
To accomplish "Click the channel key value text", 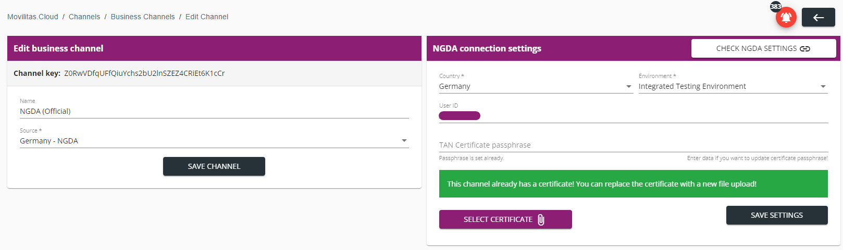I will click(x=144, y=73).
